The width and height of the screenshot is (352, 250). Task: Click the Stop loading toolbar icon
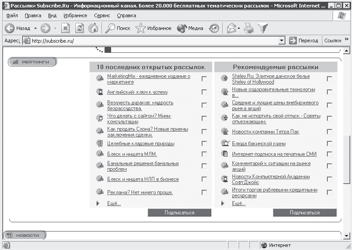[x=65, y=28]
